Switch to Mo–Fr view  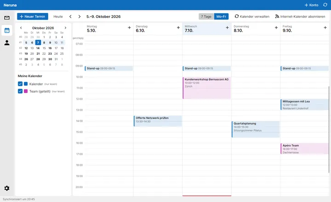point(221,17)
